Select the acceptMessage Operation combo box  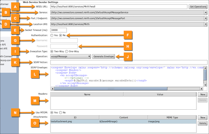point(70,57)
